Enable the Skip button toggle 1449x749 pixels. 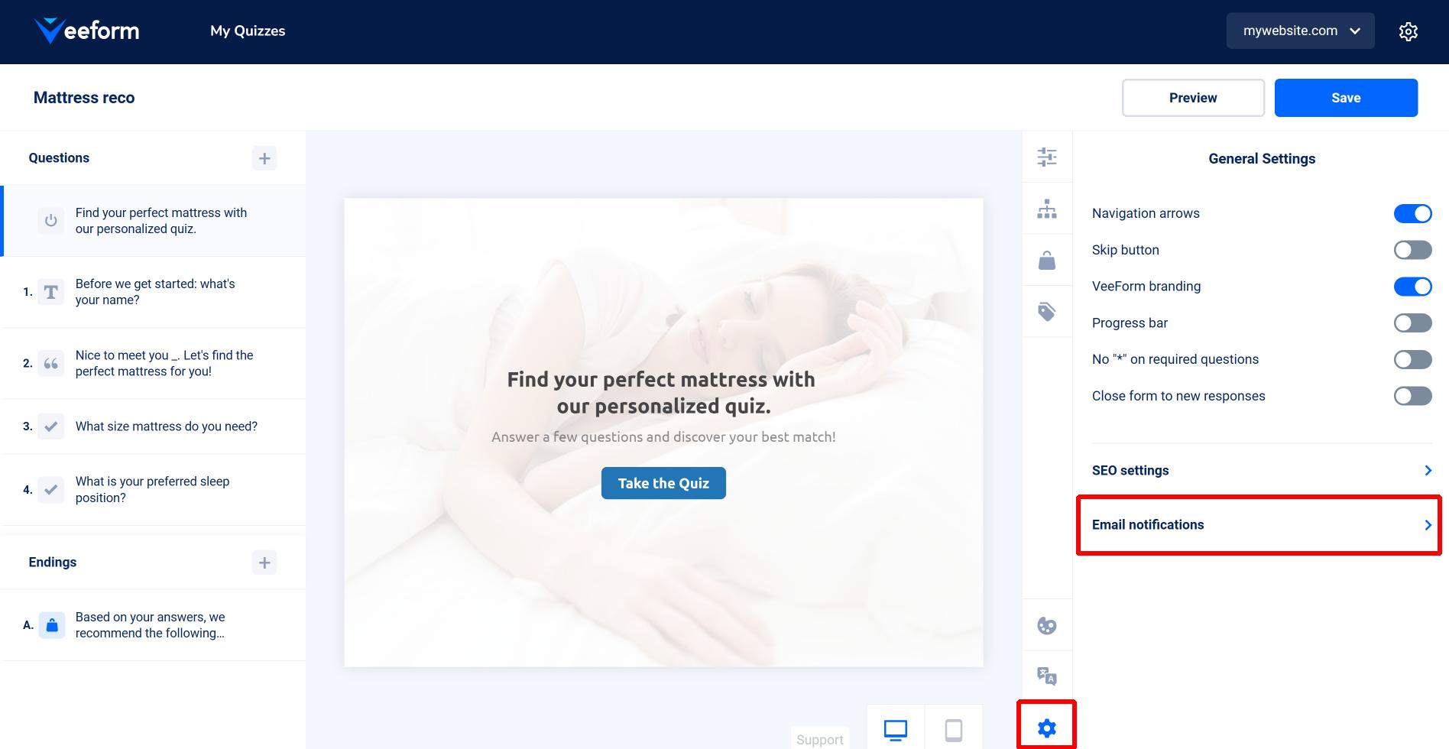pos(1413,250)
